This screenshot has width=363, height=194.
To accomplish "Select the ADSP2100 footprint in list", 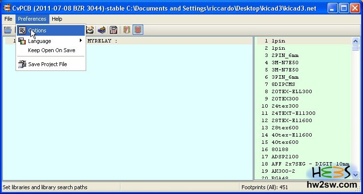I will click(285, 156).
